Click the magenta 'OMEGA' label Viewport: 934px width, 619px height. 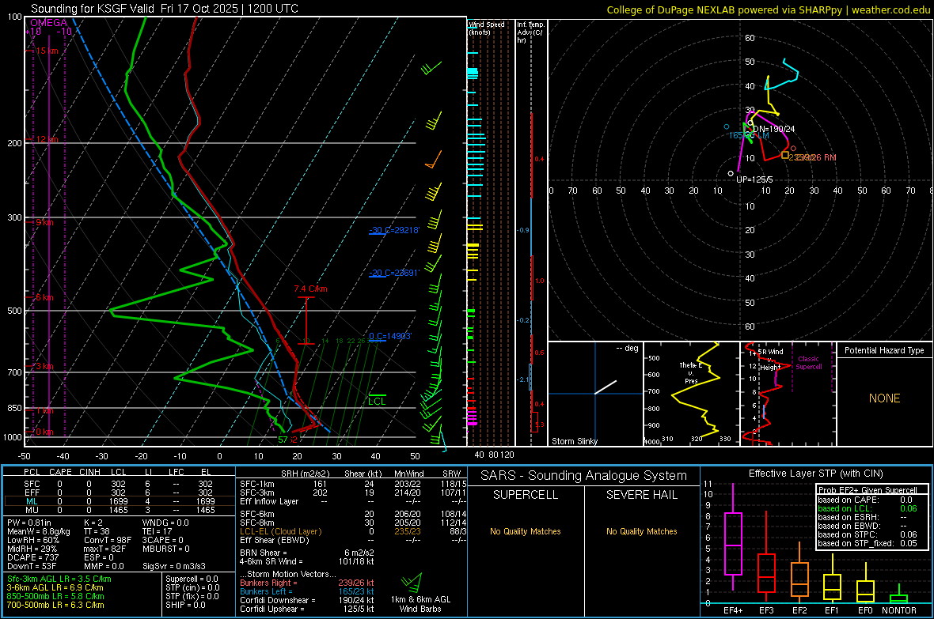click(49, 23)
